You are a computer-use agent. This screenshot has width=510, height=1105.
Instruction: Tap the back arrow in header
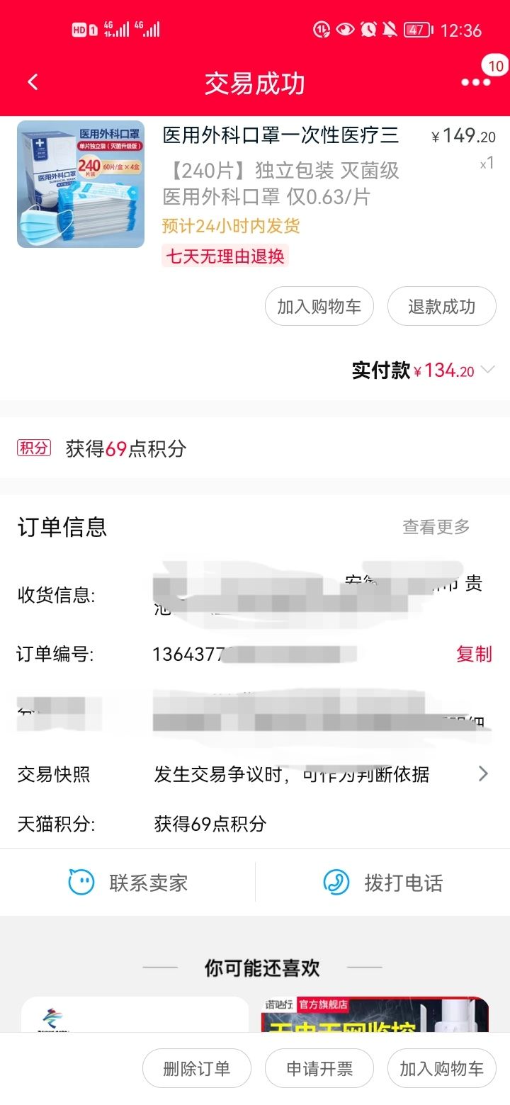[x=33, y=82]
